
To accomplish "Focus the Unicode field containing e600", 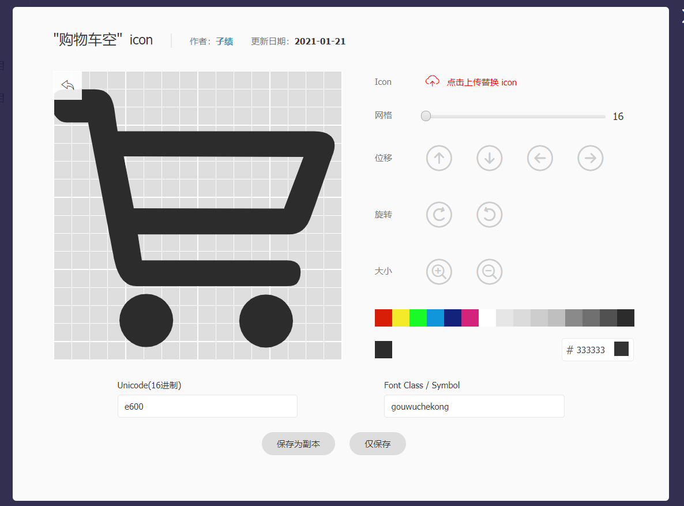I will click(x=208, y=406).
